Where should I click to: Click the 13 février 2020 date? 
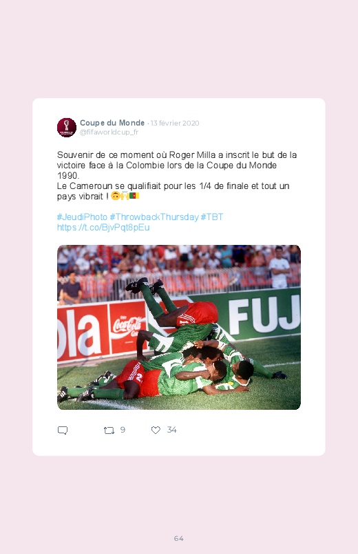click(x=175, y=123)
